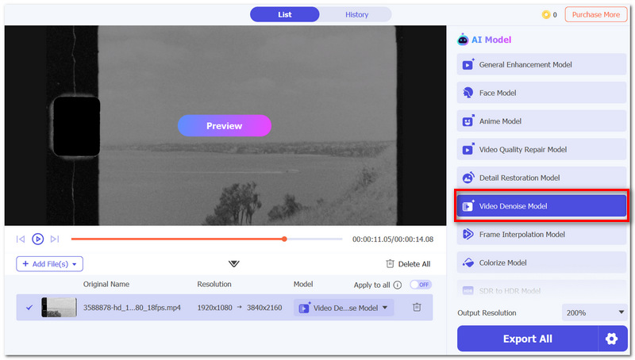Screen dimensions: 635x360
Task: Open the Output Resolution 200% dropdown
Action: 595,312
